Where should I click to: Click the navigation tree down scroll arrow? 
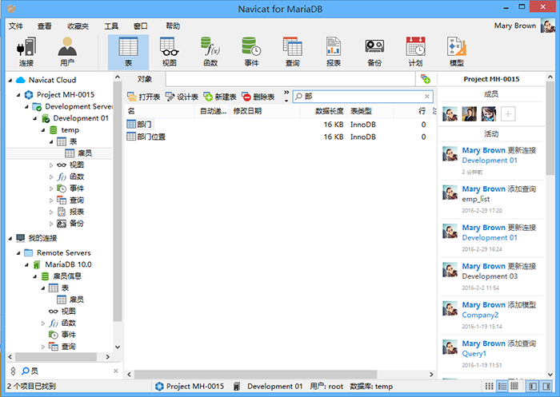coord(118,347)
